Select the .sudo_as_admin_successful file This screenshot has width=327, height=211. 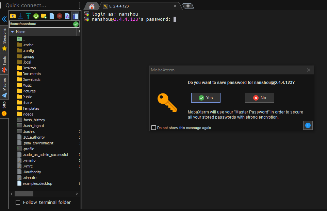(42, 155)
